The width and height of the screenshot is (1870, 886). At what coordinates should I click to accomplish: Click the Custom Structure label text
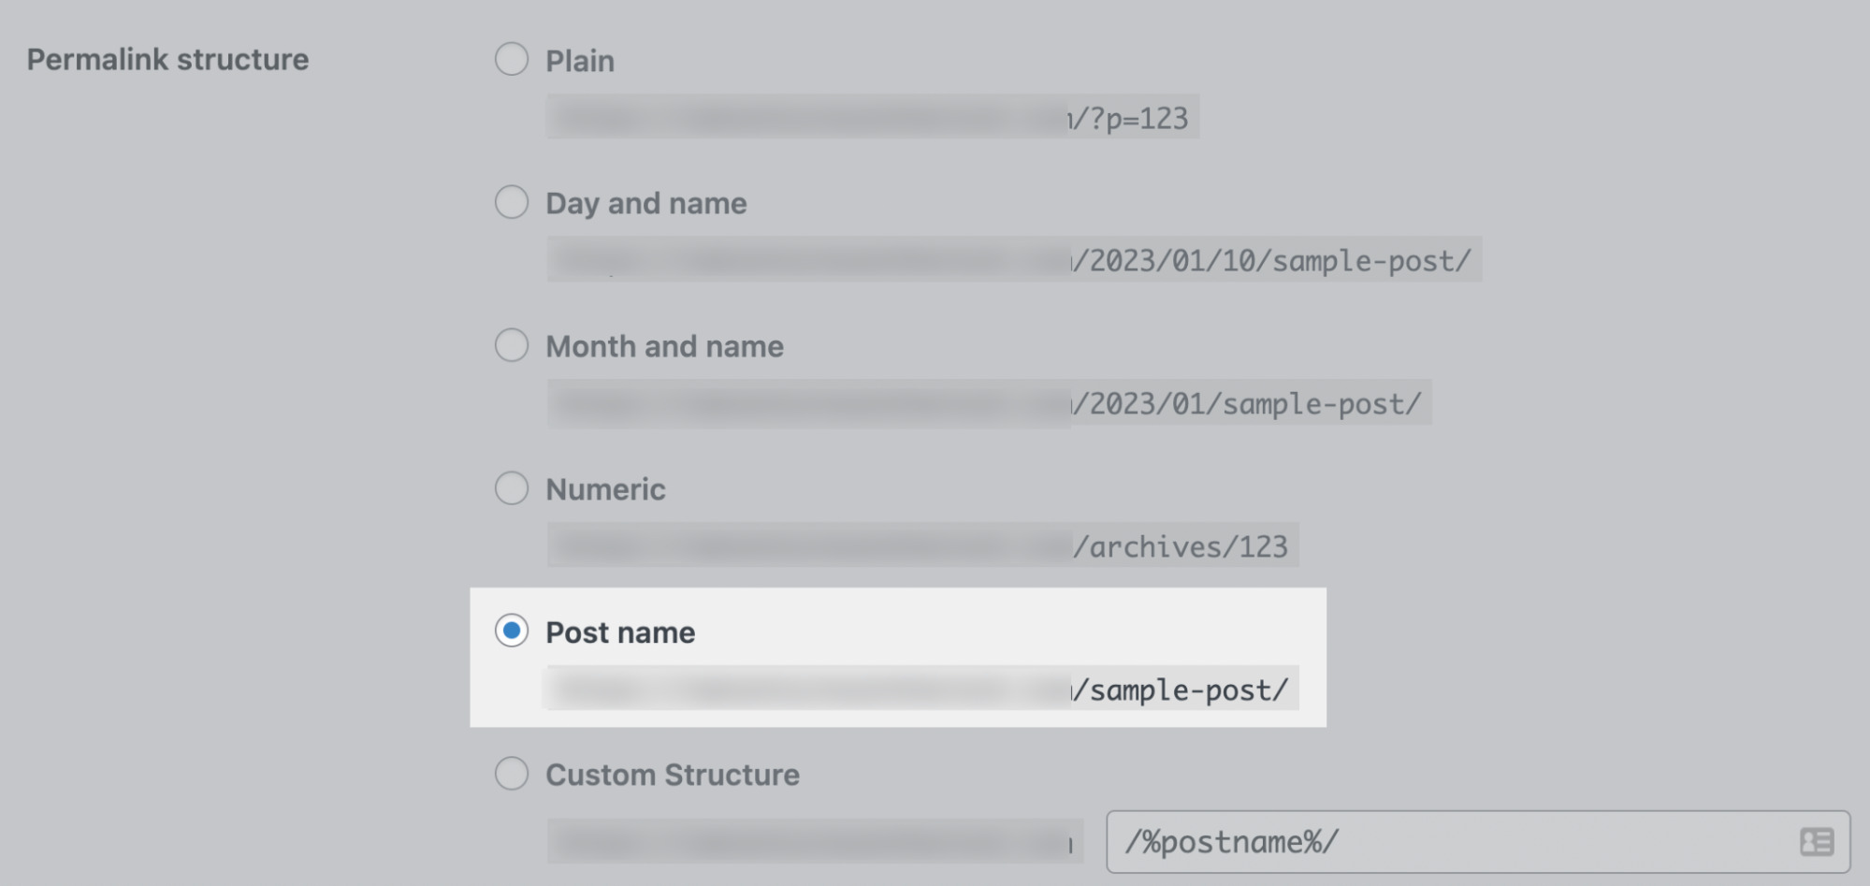673,775
